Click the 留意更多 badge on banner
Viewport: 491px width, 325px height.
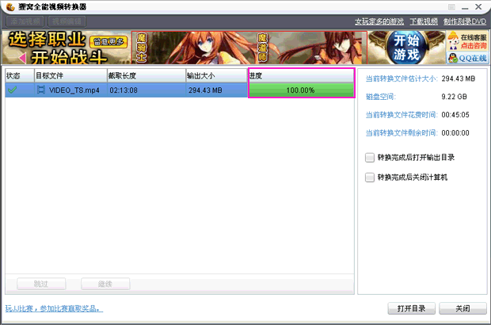click(108, 42)
